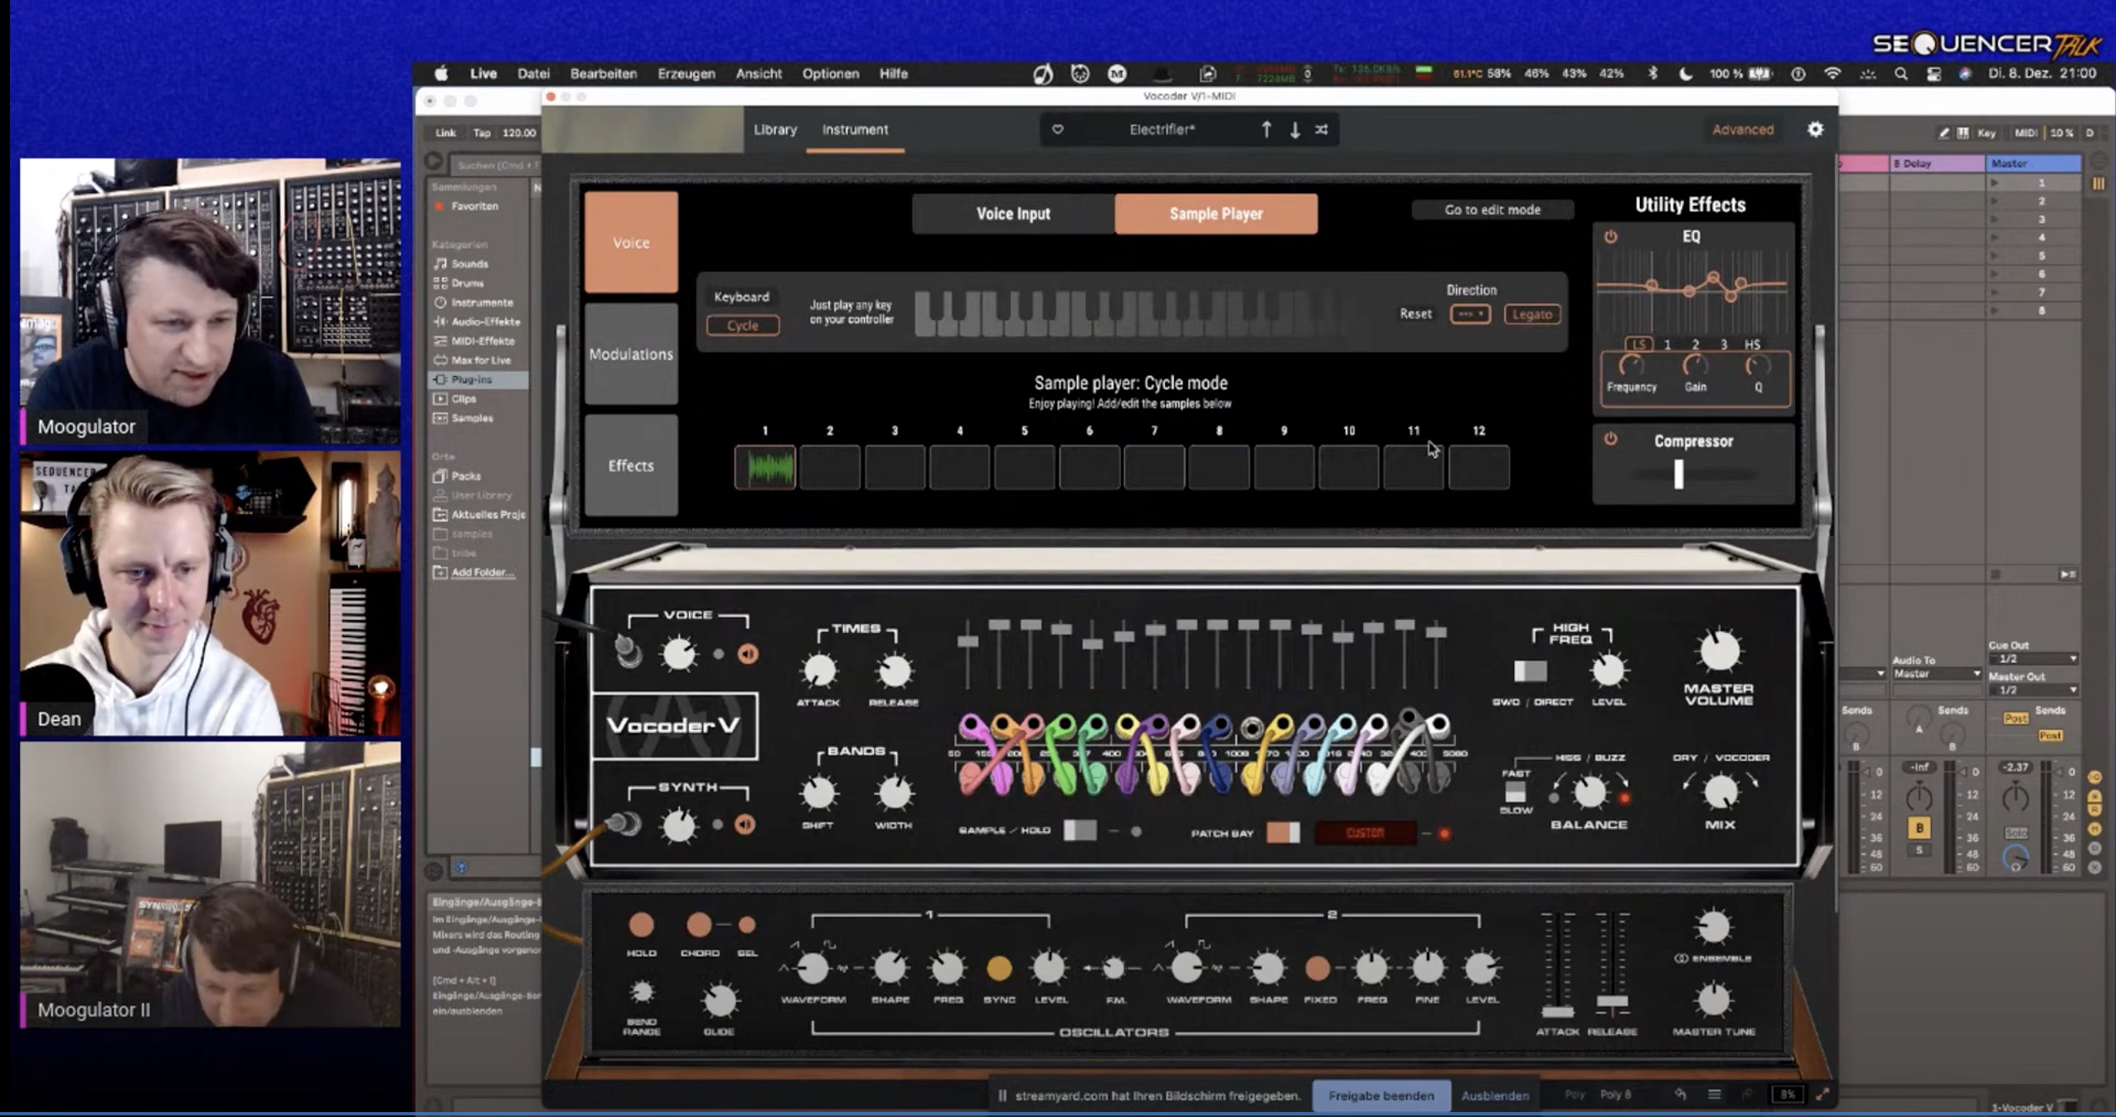This screenshot has width=2116, height=1117.
Task: Open the Modulations panel
Action: pos(631,354)
